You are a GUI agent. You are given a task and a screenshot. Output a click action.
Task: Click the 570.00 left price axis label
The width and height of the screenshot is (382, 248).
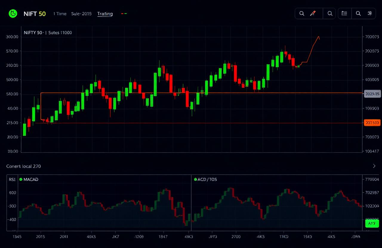[x=12, y=51]
